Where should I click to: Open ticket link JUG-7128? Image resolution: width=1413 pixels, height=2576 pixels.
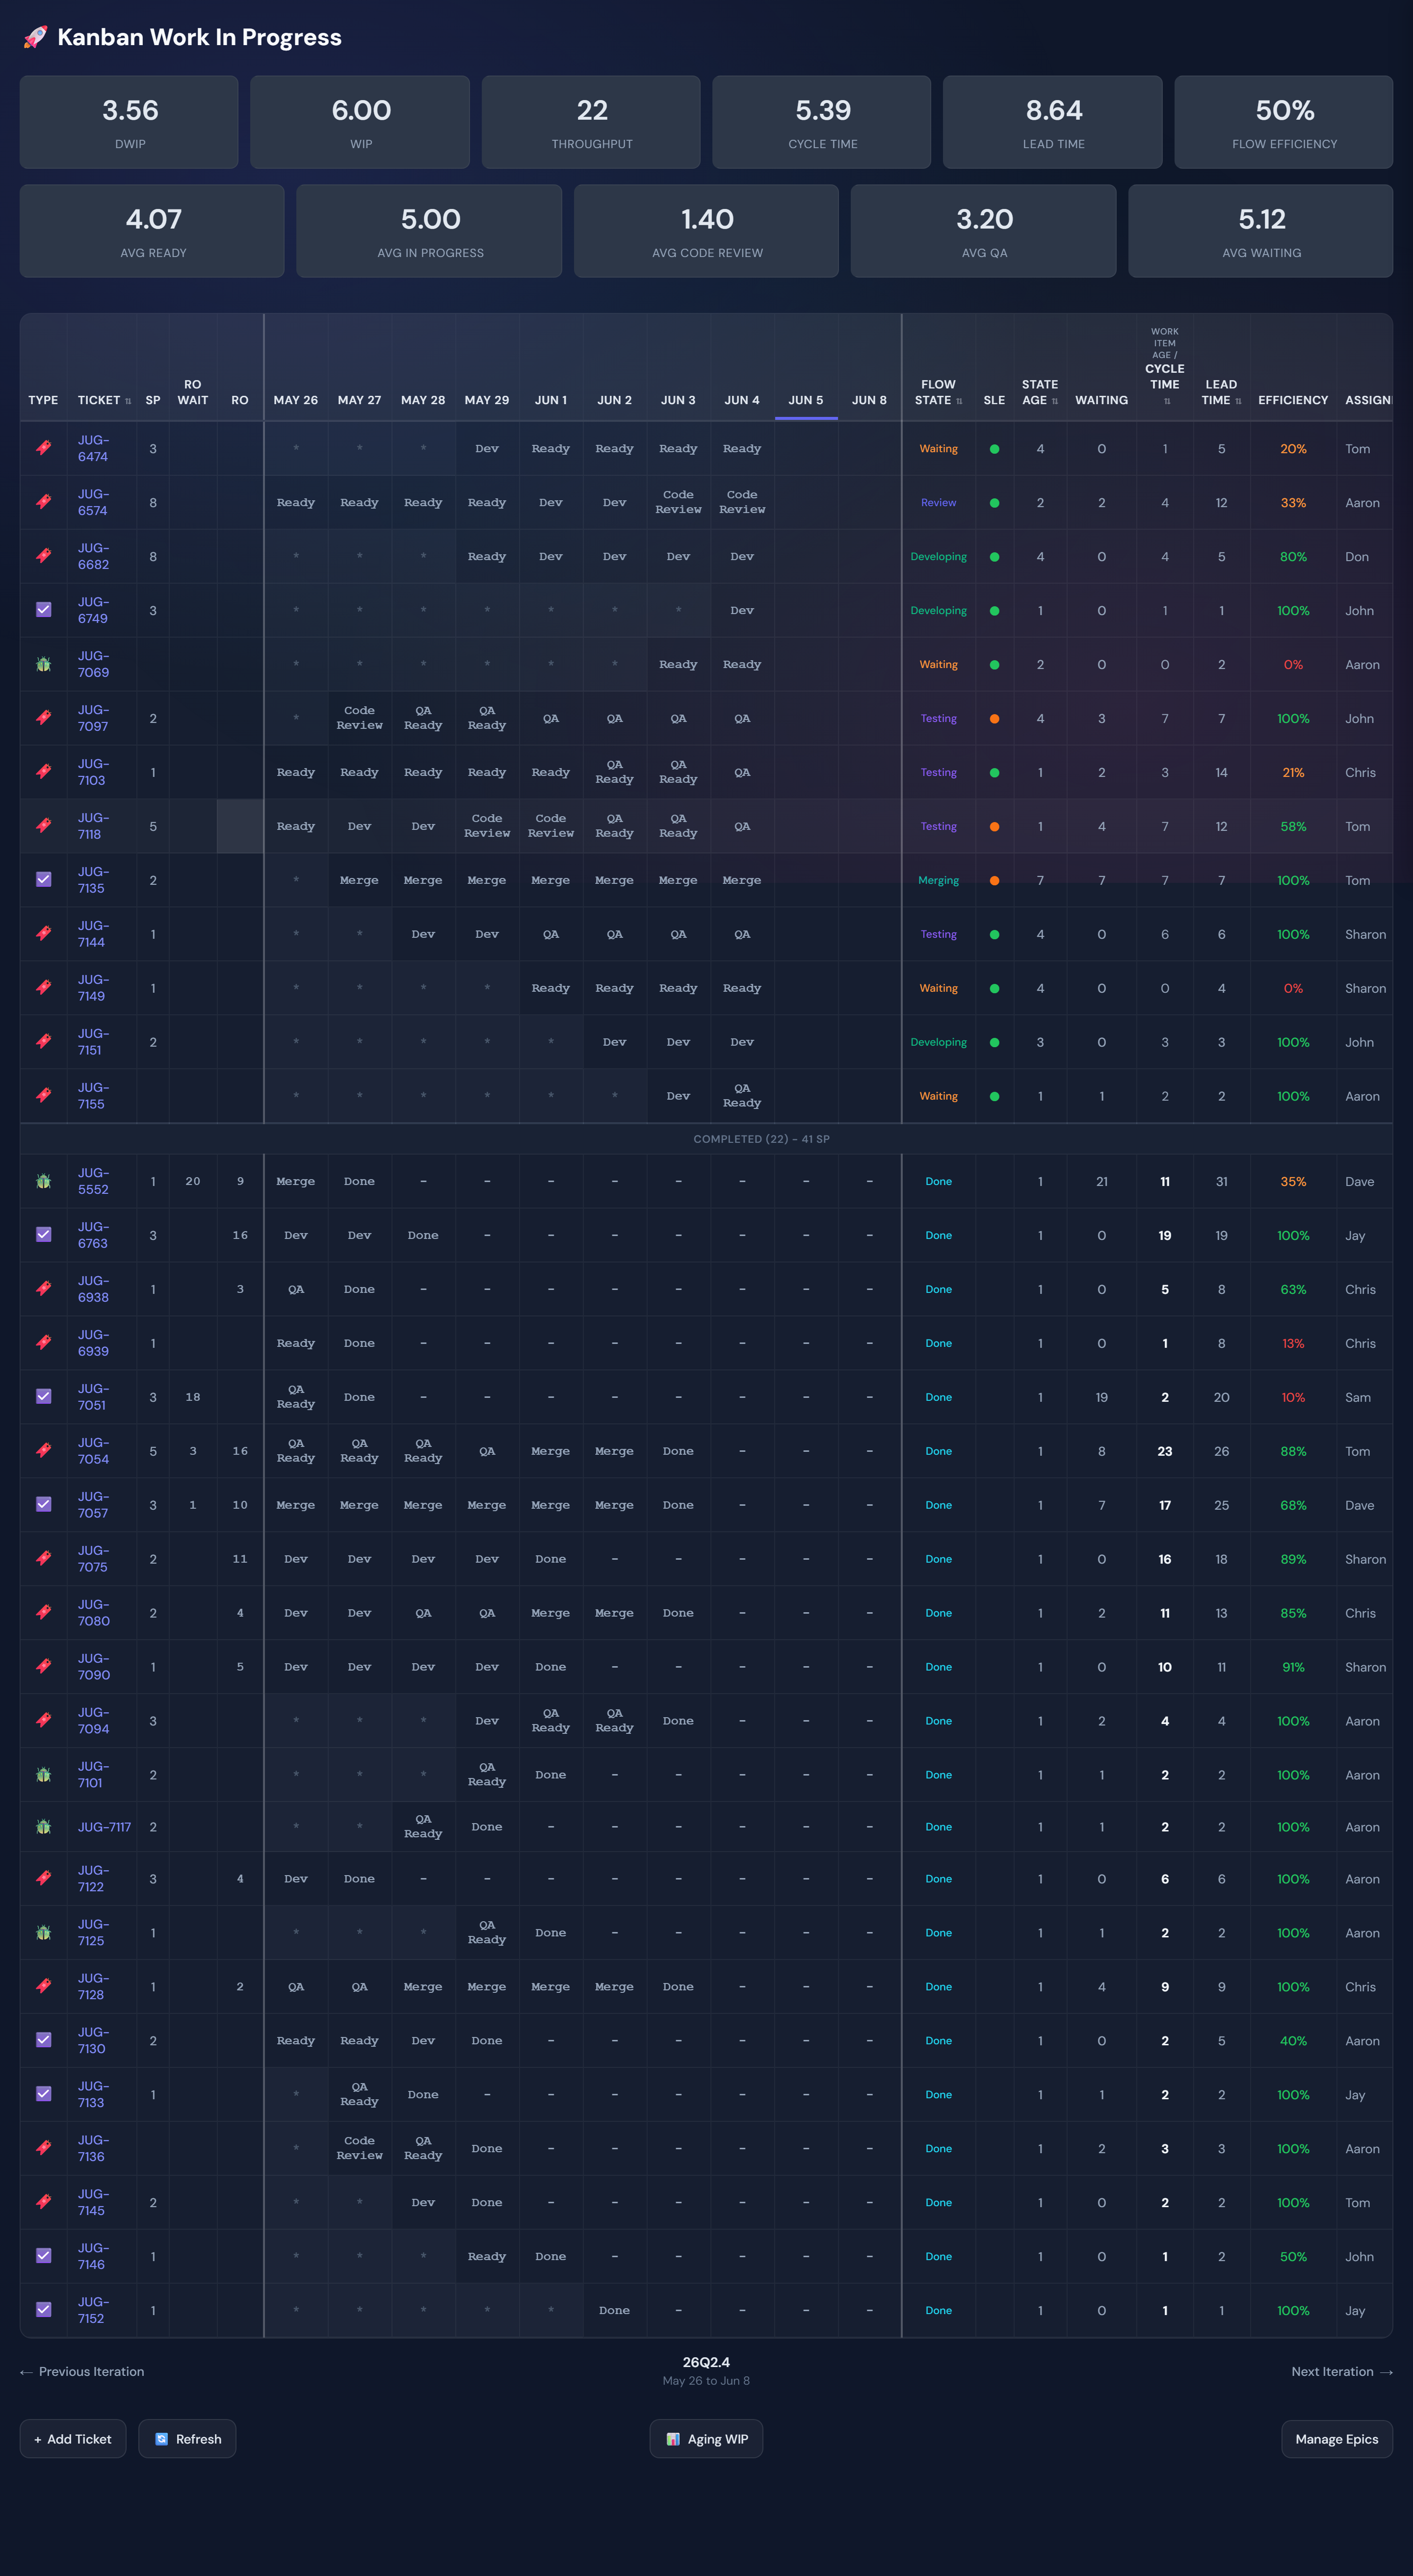tap(94, 1987)
